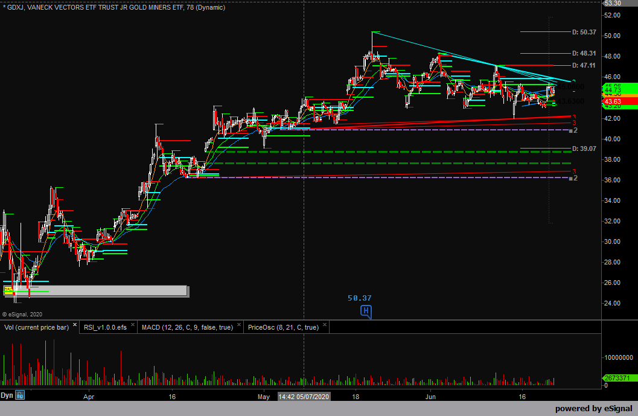Click the small yellow icon at the gray box's left end
The image size is (638, 416).
pos(8,290)
